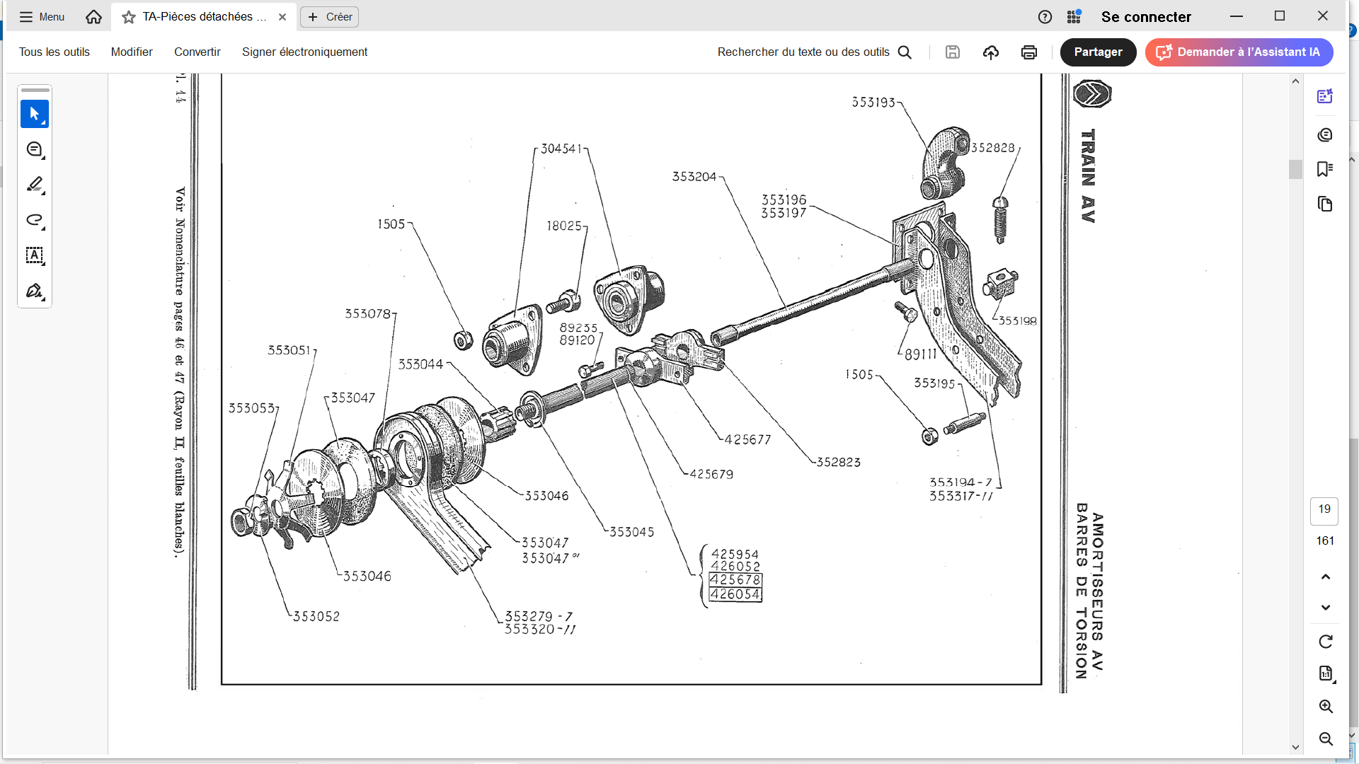Open the fill and sign tool

coord(34,291)
